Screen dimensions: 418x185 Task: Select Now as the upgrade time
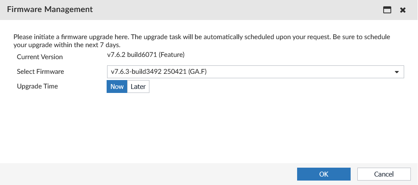click(117, 87)
